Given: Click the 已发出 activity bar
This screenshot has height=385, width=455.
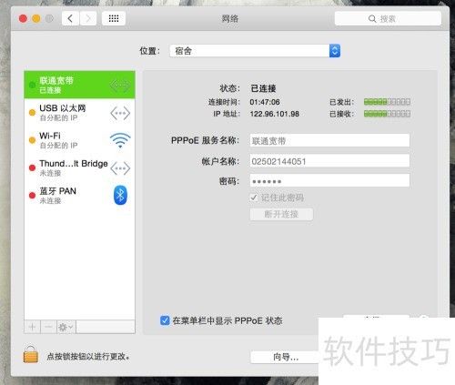Looking at the screenshot, I should click(x=387, y=102).
